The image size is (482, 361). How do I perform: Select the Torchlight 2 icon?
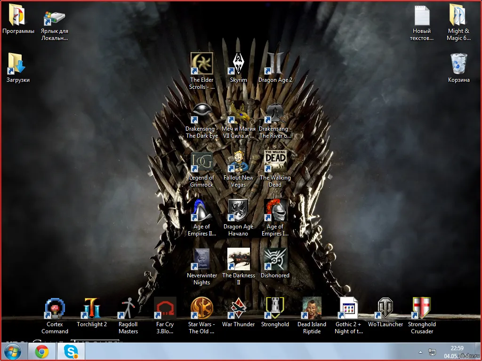point(91,308)
